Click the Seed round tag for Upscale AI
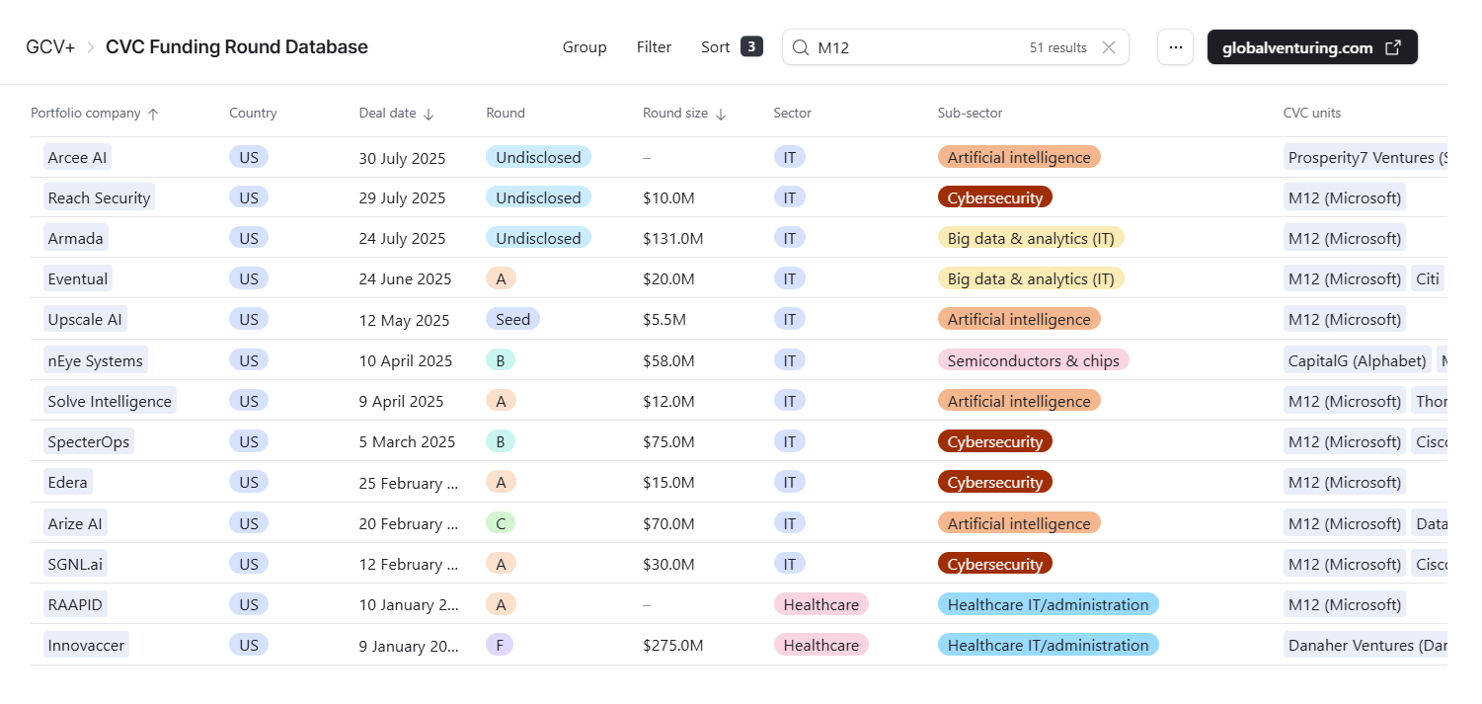This screenshot has height=704, width=1482. [511, 319]
